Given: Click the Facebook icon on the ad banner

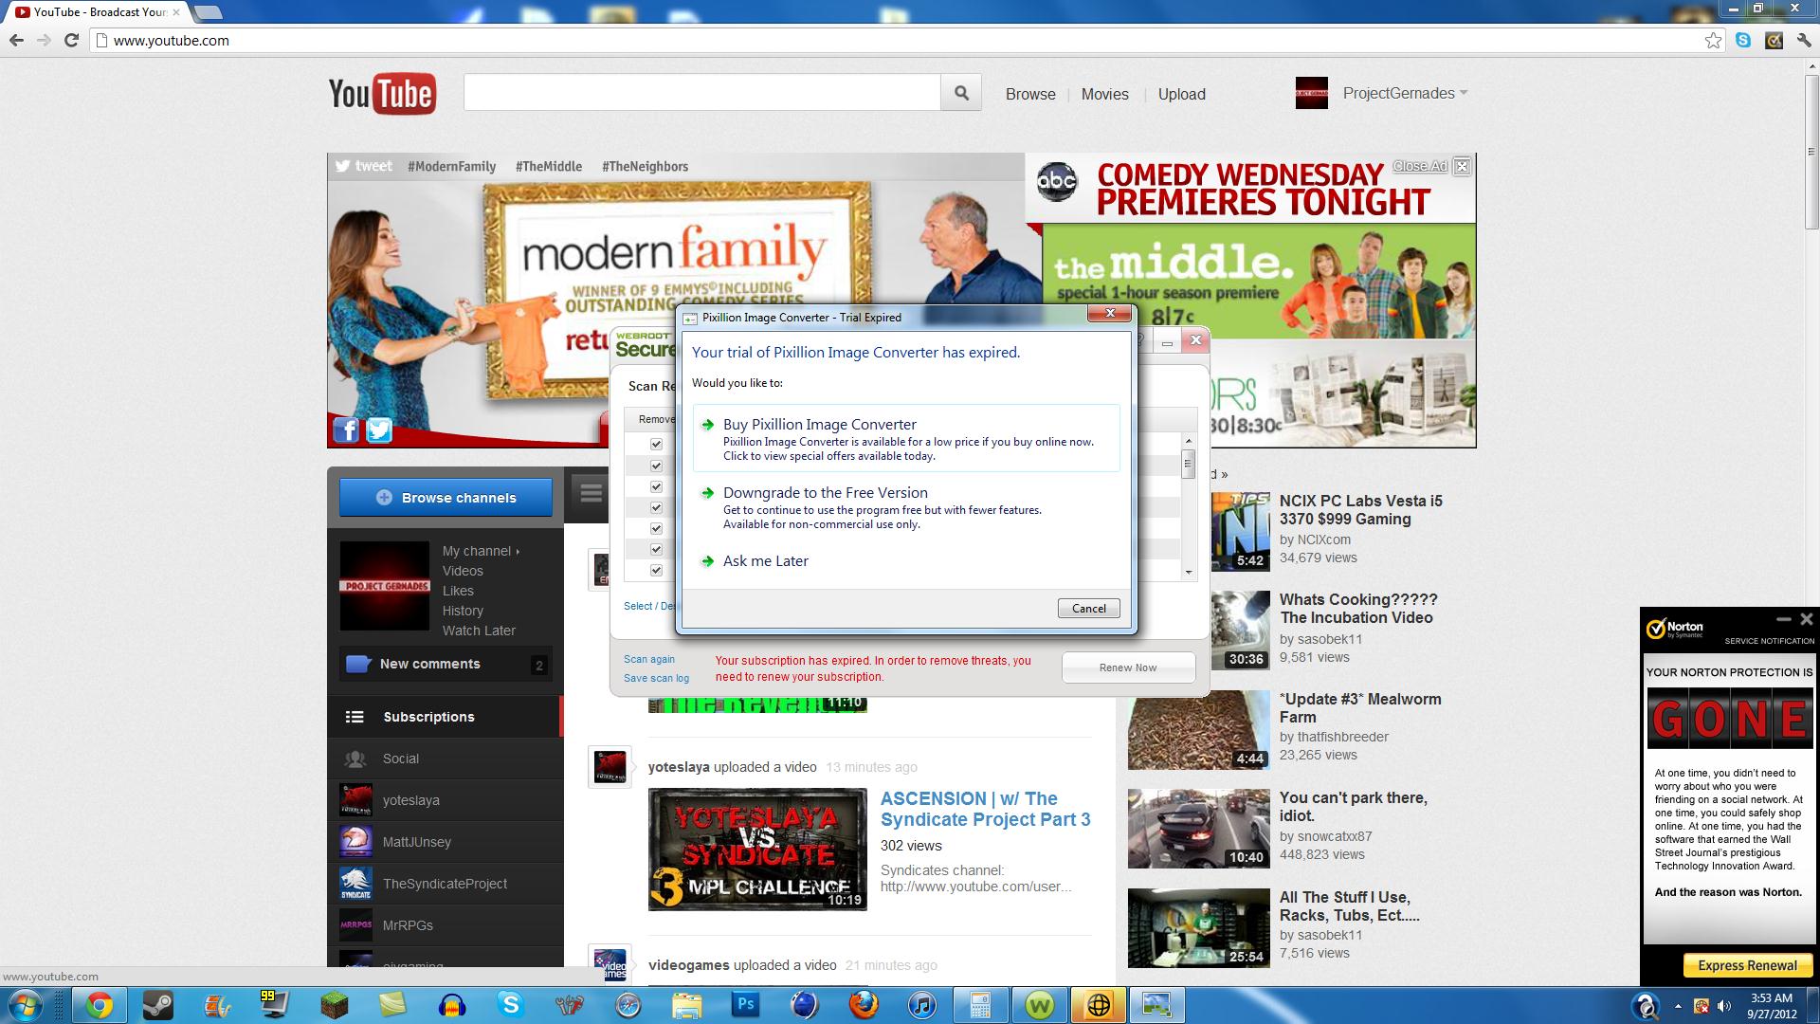Looking at the screenshot, I should click(x=346, y=430).
